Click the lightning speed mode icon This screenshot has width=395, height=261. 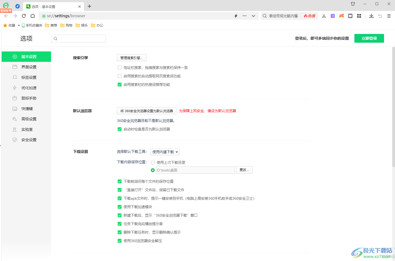[x=236, y=16]
